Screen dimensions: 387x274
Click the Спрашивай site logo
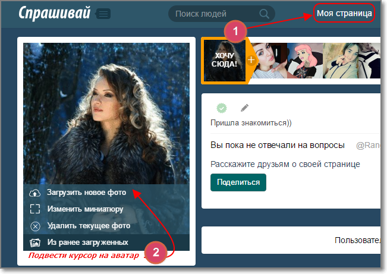[x=55, y=12]
